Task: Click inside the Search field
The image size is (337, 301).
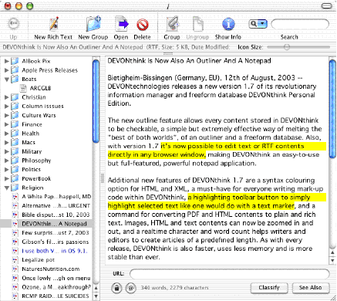Action: 300,24
